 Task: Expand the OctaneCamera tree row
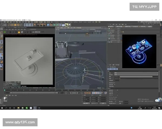tap(108, 40)
